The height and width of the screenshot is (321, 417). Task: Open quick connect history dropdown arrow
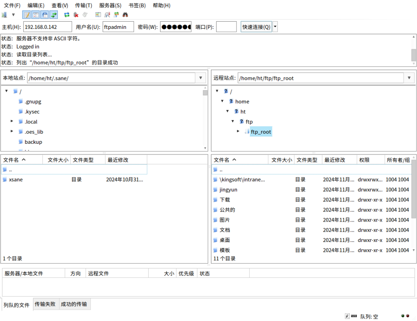tap(275, 27)
